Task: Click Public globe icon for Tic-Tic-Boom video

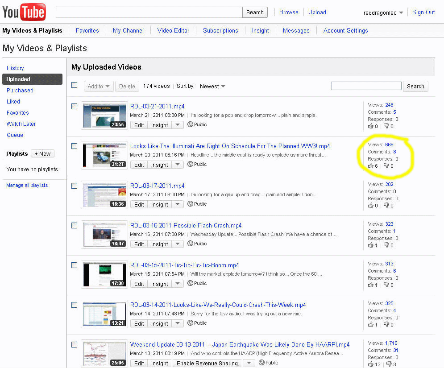Action: [x=190, y=283]
